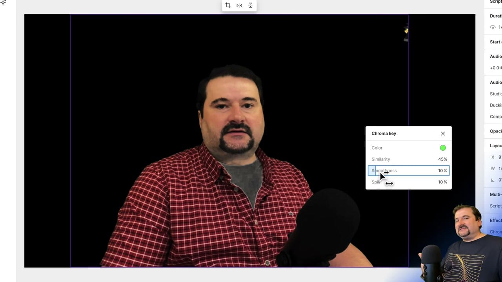This screenshot has width=502, height=282.
Task: Edit the W width value in Layout
Action: [499, 168]
